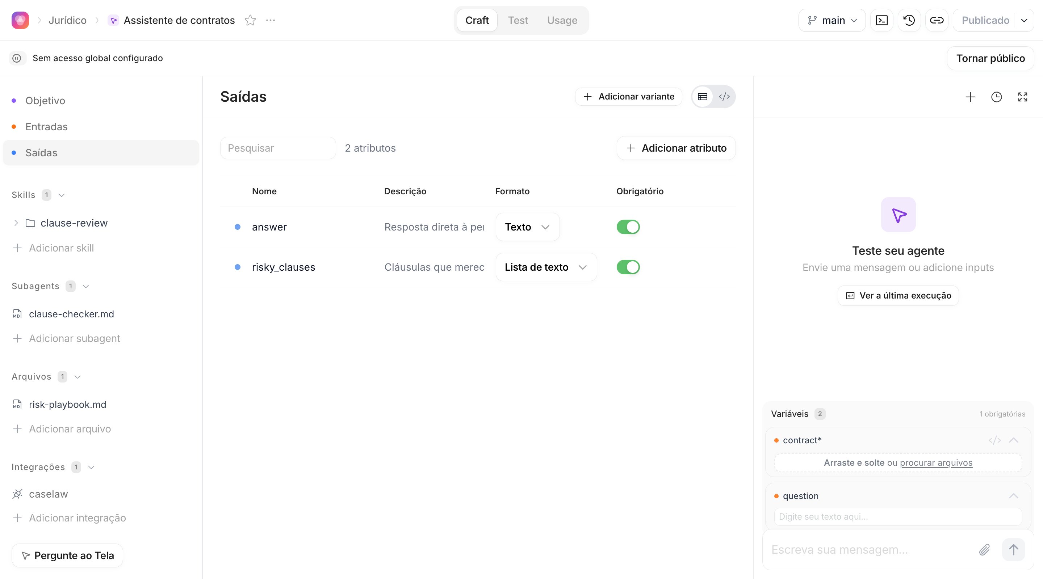
Task: Collapse the contract variable panel
Action: (x=1014, y=440)
